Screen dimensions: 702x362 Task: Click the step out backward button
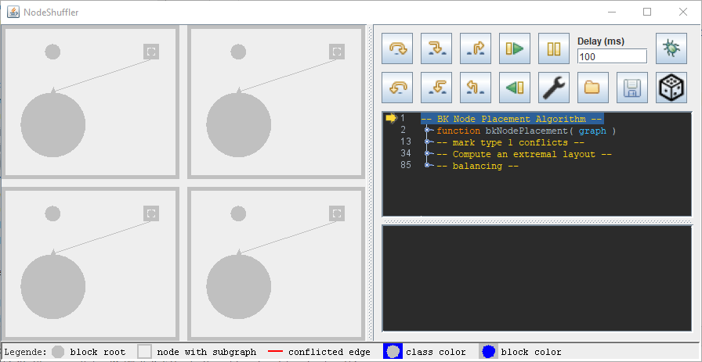click(476, 88)
